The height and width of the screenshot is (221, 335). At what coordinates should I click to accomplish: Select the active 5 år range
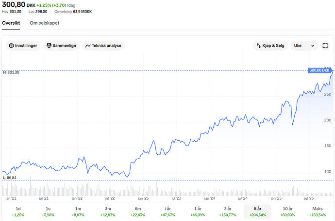tap(257, 211)
